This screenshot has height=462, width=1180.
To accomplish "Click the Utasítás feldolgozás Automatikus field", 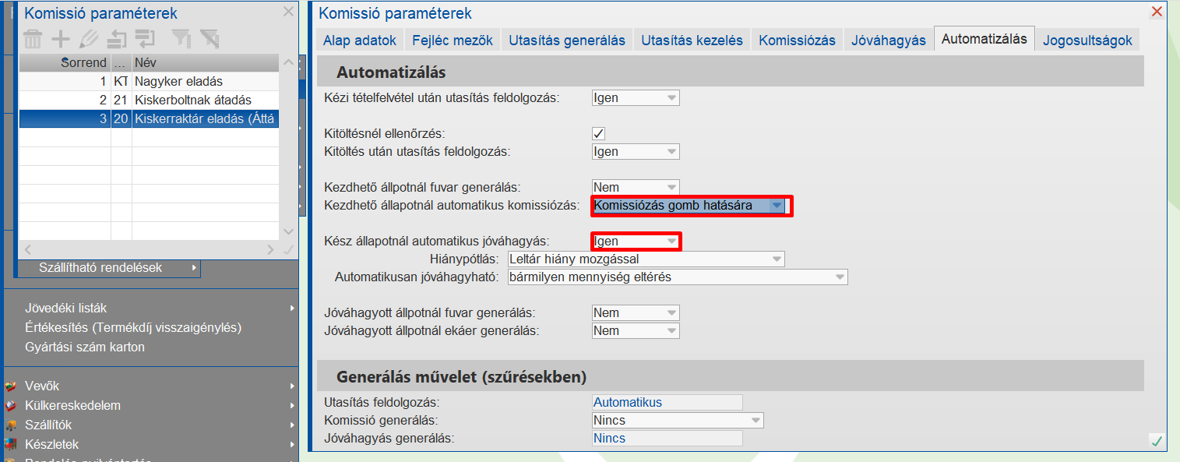I will [667, 403].
